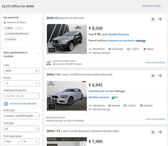168x146 pixels.
Task: Remove the BMW filter chip
Action: (6, 28)
